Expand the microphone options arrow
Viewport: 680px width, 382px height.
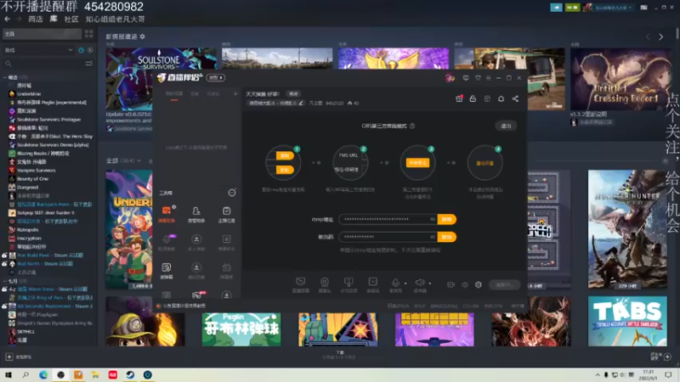point(405,284)
